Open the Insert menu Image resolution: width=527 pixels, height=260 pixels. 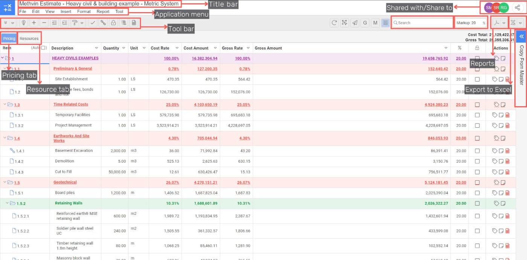pyautogui.click(x=66, y=11)
